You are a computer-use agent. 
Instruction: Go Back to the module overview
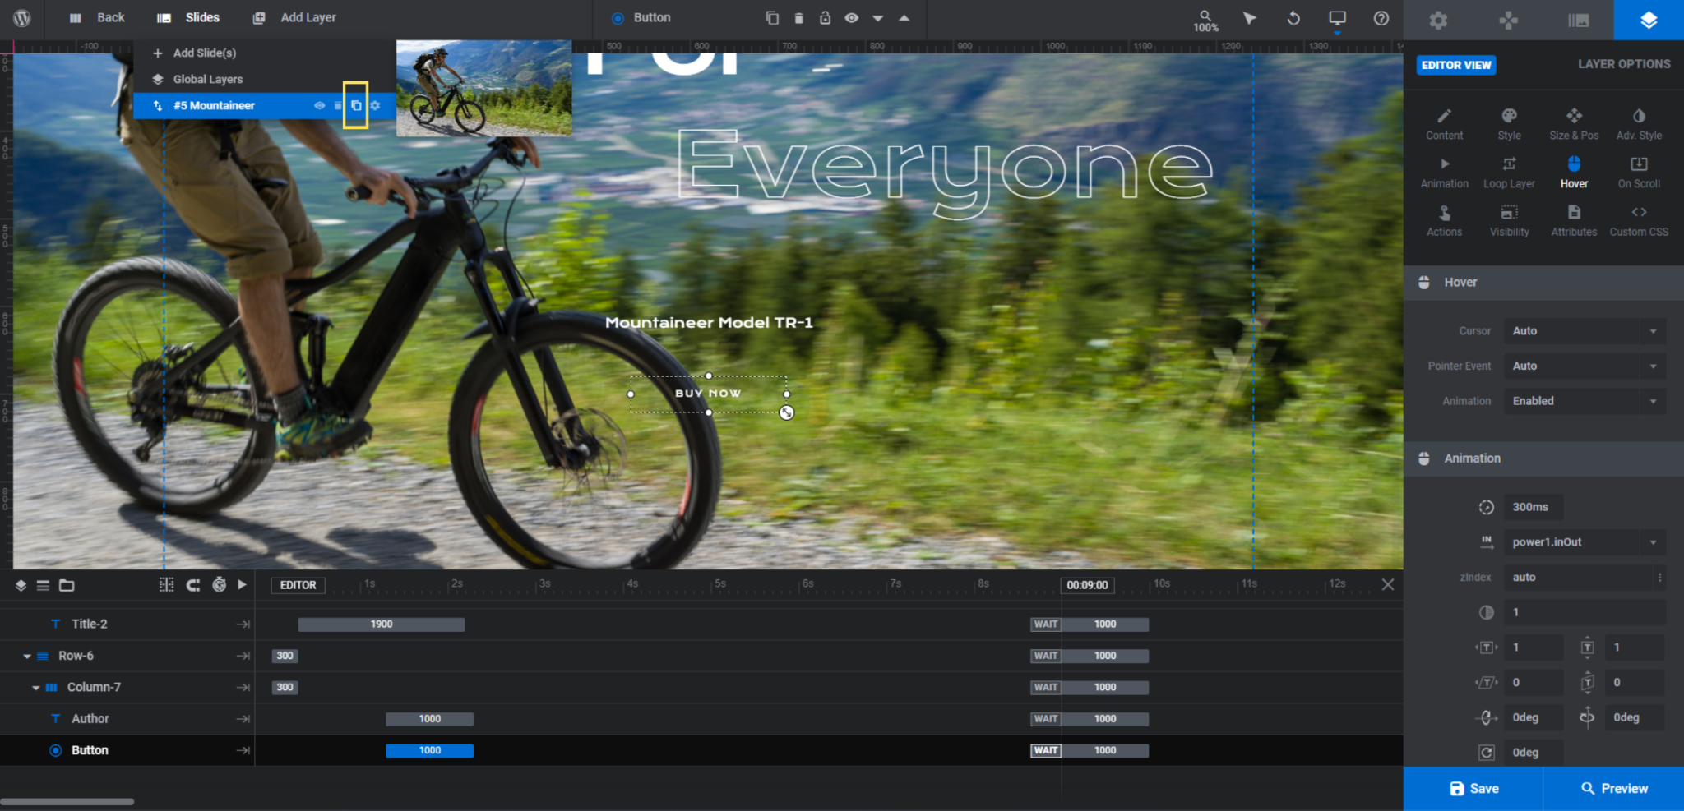97,17
